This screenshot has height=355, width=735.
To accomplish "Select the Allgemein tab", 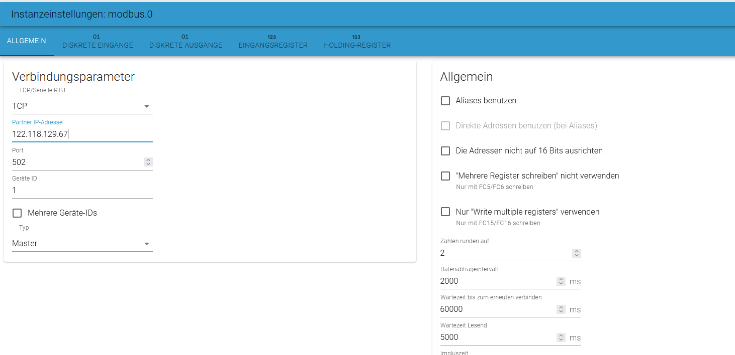I will pos(27,41).
